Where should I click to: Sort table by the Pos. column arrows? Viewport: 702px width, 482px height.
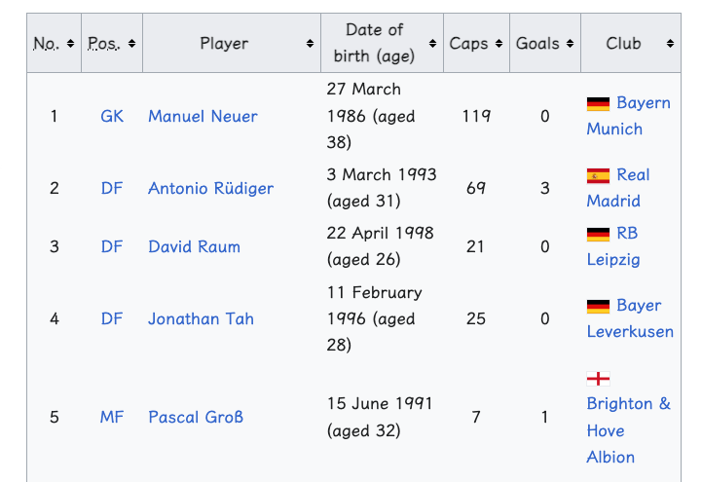(x=131, y=44)
